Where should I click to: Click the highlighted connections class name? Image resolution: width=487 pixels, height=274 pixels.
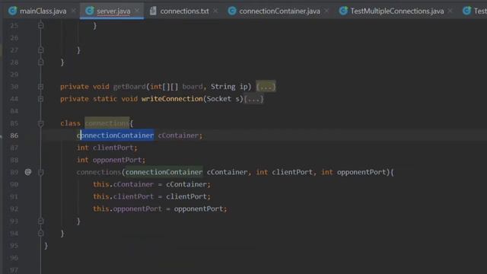point(107,123)
